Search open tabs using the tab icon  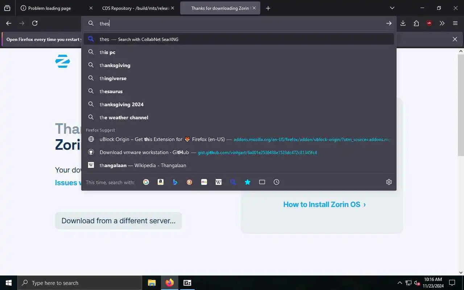click(x=262, y=182)
